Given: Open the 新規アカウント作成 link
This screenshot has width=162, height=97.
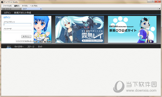Looking at the screenshot, I should (23, 13).
